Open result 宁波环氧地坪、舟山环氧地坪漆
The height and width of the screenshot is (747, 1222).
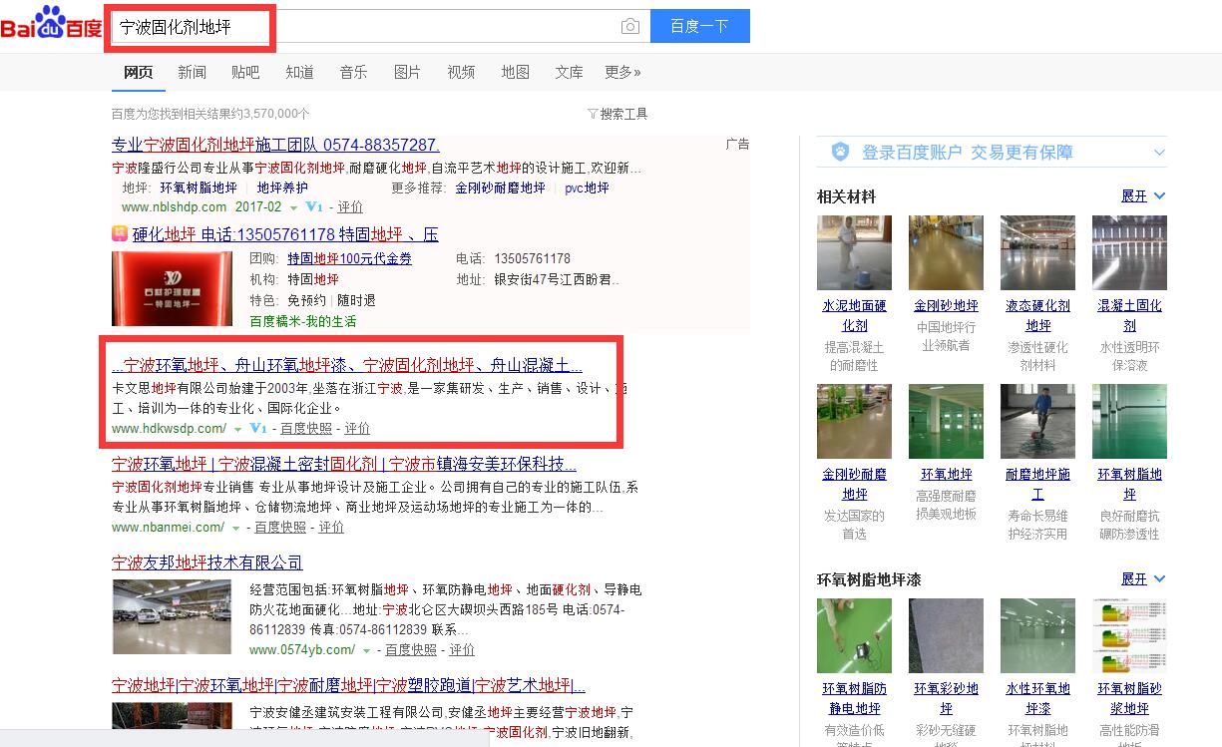(x=347, y=365)
